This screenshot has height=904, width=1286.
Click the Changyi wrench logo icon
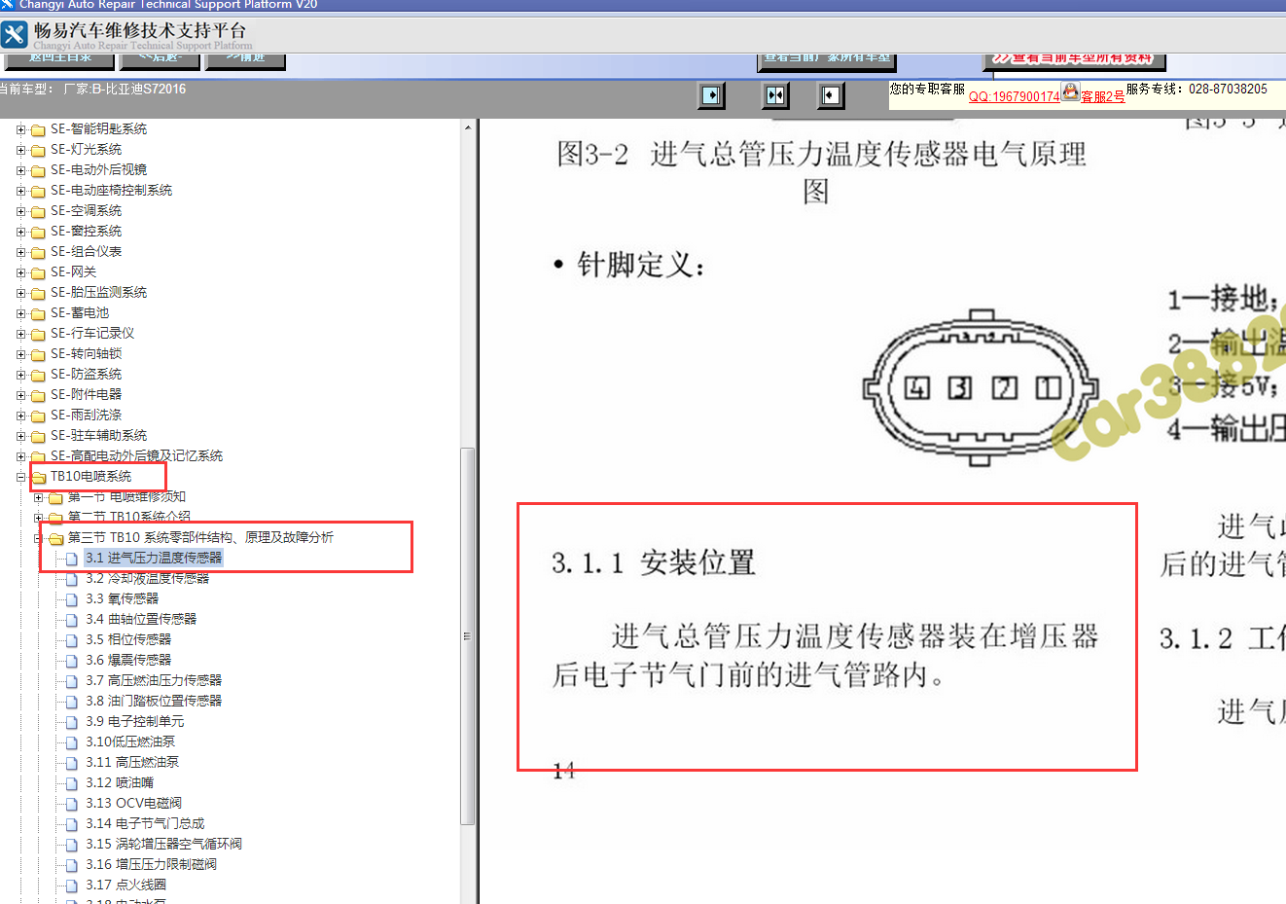15,36
